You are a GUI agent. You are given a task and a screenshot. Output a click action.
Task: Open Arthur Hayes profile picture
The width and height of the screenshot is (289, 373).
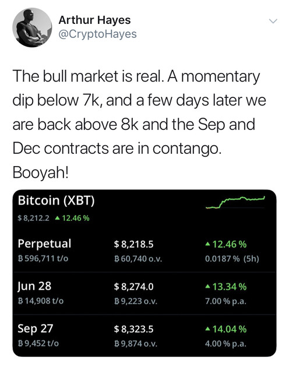click(x=32, y=27)
